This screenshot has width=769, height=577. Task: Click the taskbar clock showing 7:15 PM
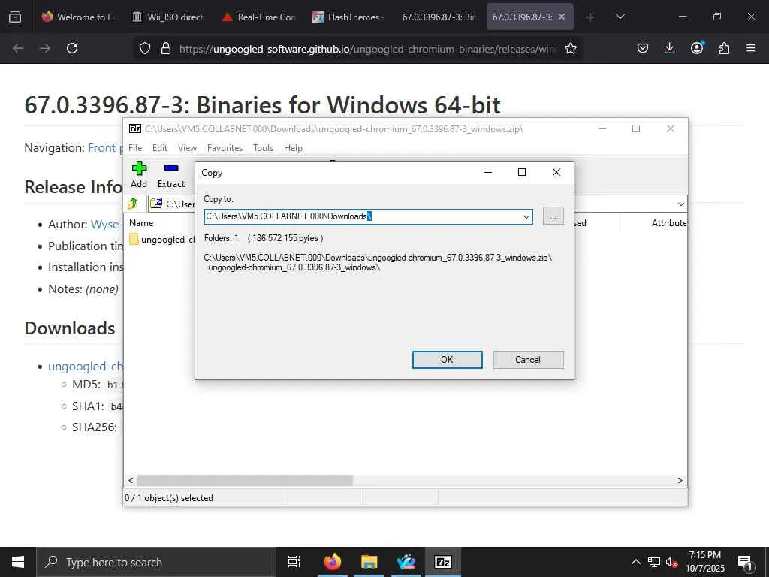click(x=704, y=562)
